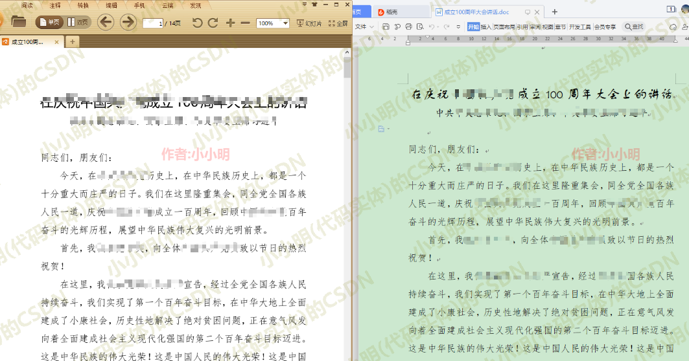Select the 开发工具 ribbon tab
This screenshot has height=361, width=689.
[x=580, y=27]
